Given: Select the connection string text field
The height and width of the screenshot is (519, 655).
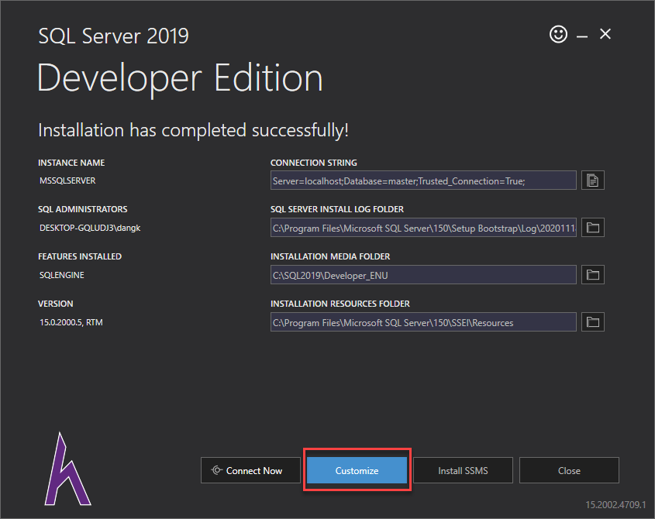Looking at the screenshot, I should [423, 180].
